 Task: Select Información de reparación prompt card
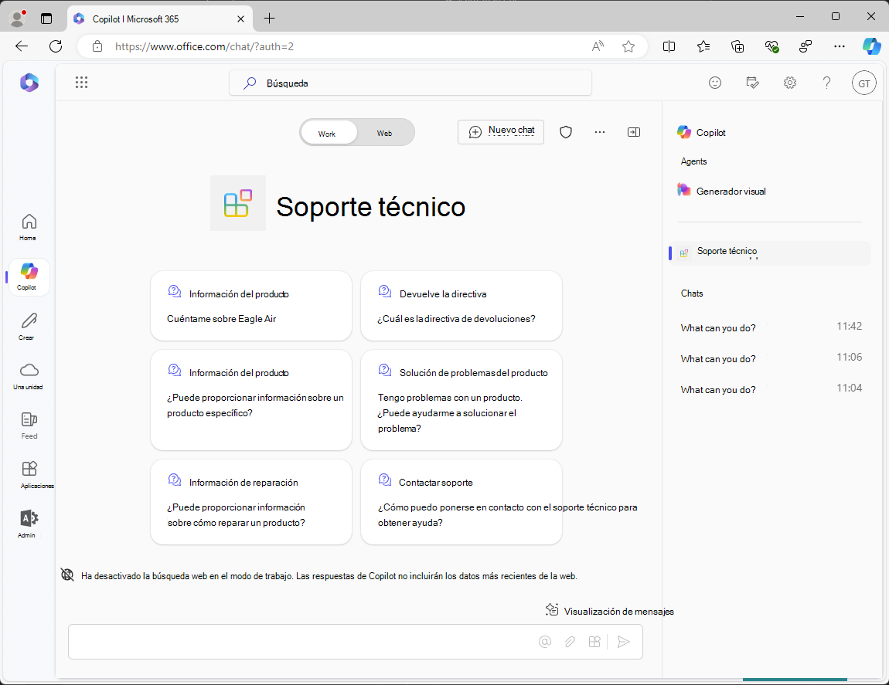(251, 502)
